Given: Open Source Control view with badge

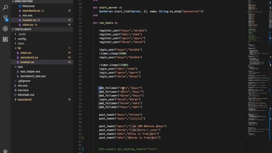Looking at the screenshot, I should [6, 18].
